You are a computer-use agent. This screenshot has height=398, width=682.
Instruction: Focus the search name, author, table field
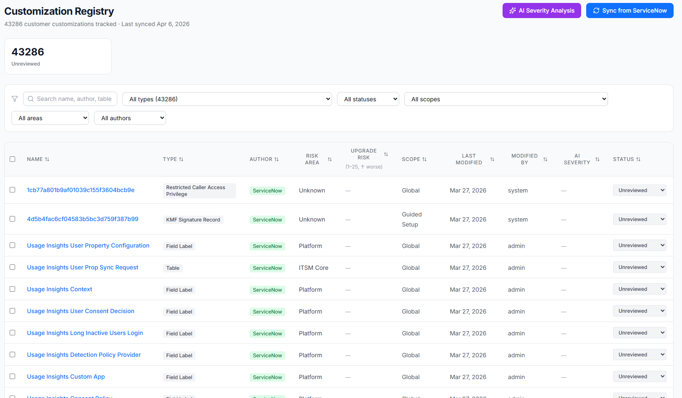point(74,99)
